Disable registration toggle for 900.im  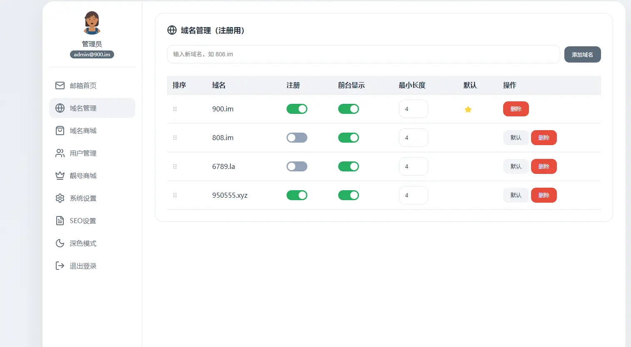click(x=297, y=109)
